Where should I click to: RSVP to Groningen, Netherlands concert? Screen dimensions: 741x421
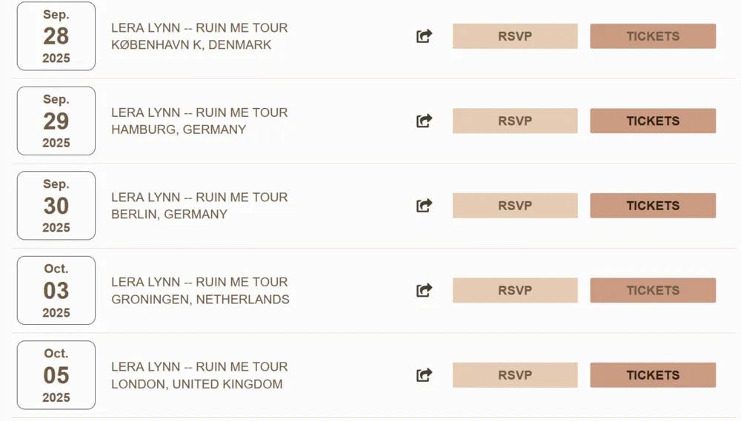click(x=515, y=291)
